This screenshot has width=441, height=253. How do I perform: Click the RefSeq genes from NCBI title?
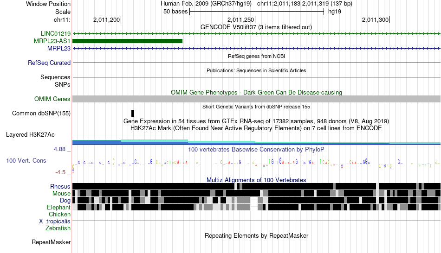(x=257, y=56)
